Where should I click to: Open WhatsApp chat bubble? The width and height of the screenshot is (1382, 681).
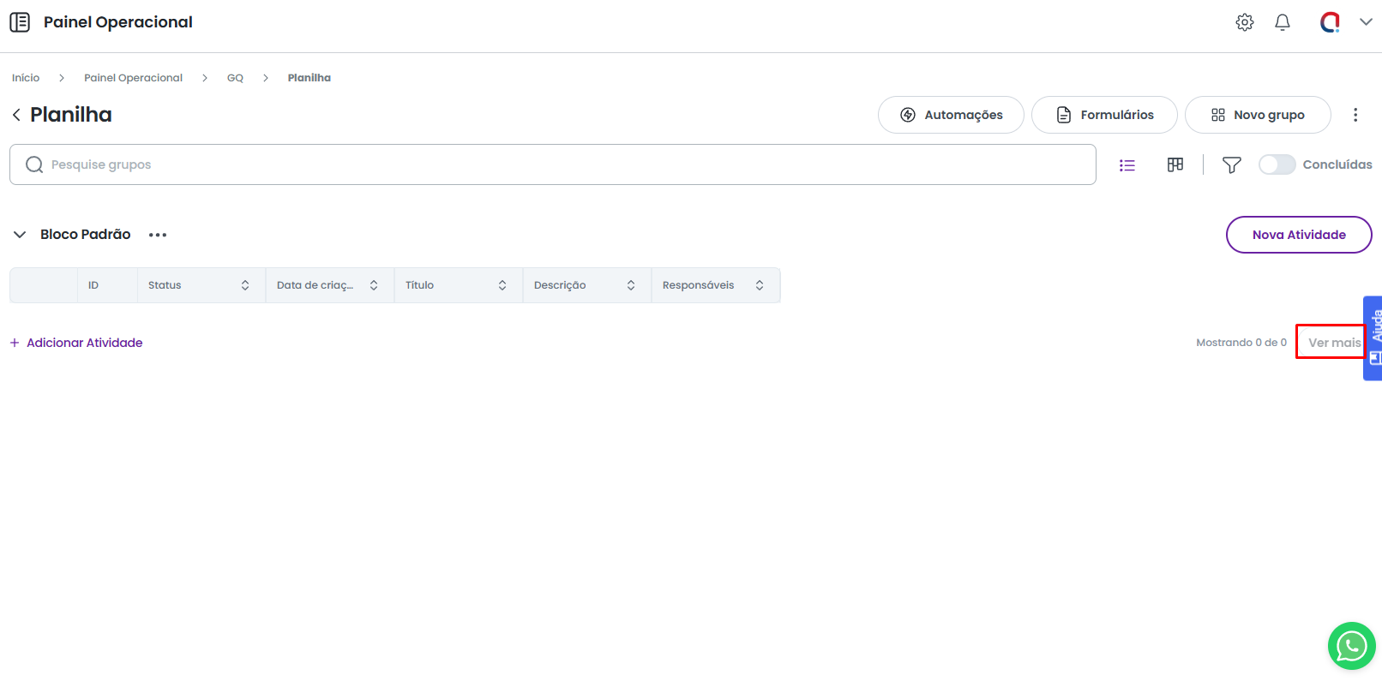tap(1351, 646)
